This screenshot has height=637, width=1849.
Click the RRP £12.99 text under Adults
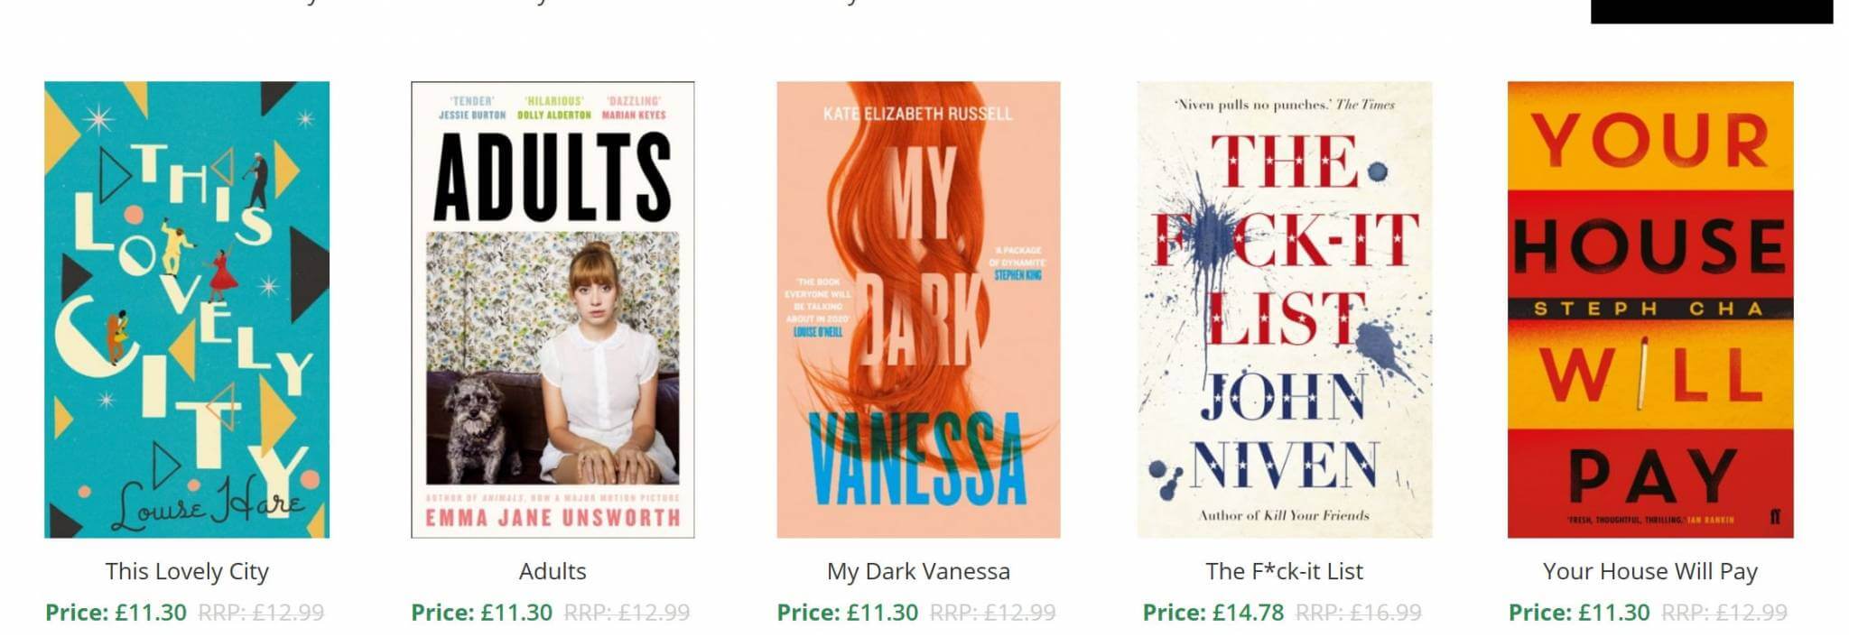click(627, 613)
